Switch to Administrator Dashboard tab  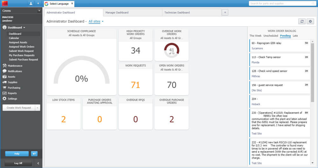(74, 12)
